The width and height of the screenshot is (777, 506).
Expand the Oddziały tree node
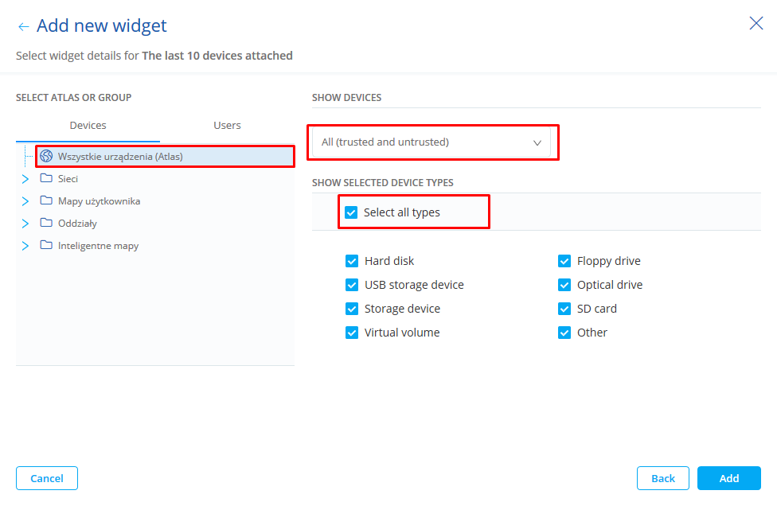coord(25,223)
